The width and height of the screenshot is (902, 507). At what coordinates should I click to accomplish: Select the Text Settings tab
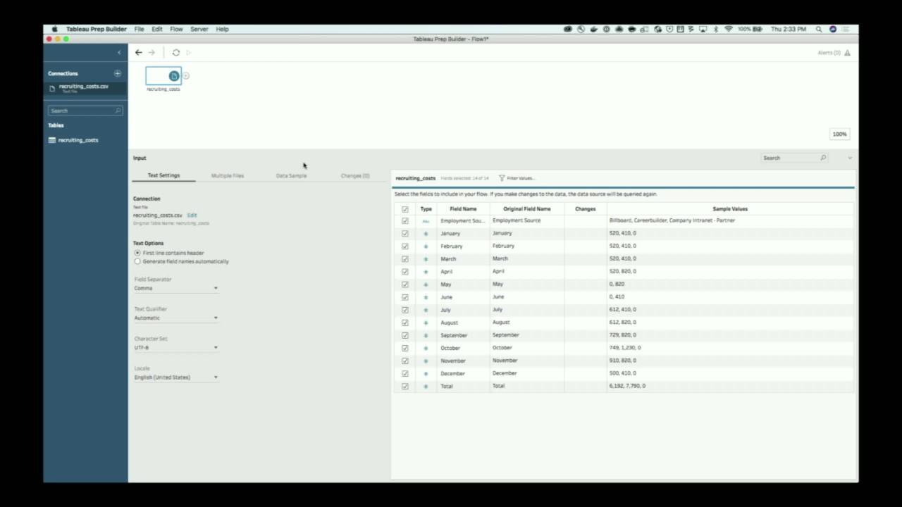(163, 175)
